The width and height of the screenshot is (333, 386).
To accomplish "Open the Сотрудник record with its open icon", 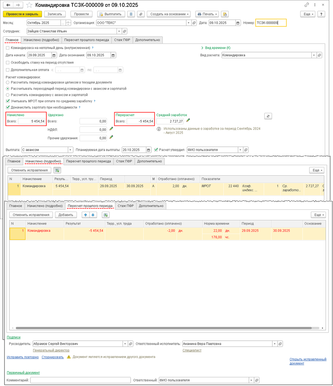I will [125, 31].
